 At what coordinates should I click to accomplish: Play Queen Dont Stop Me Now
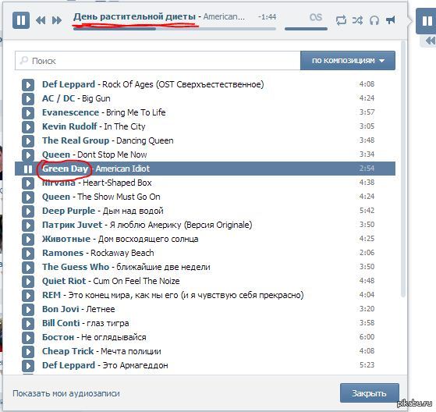(x=28, y=154)
